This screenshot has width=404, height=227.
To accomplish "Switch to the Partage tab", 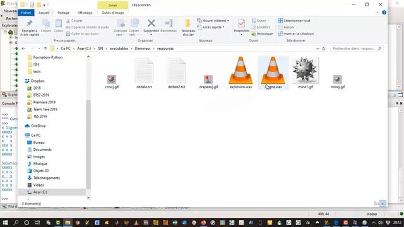I will [63, 13].
